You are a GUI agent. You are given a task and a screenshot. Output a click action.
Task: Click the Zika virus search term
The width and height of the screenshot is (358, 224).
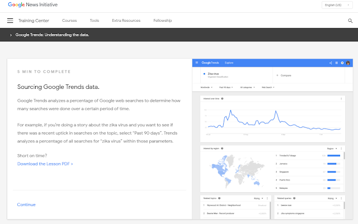pos(213,74)
